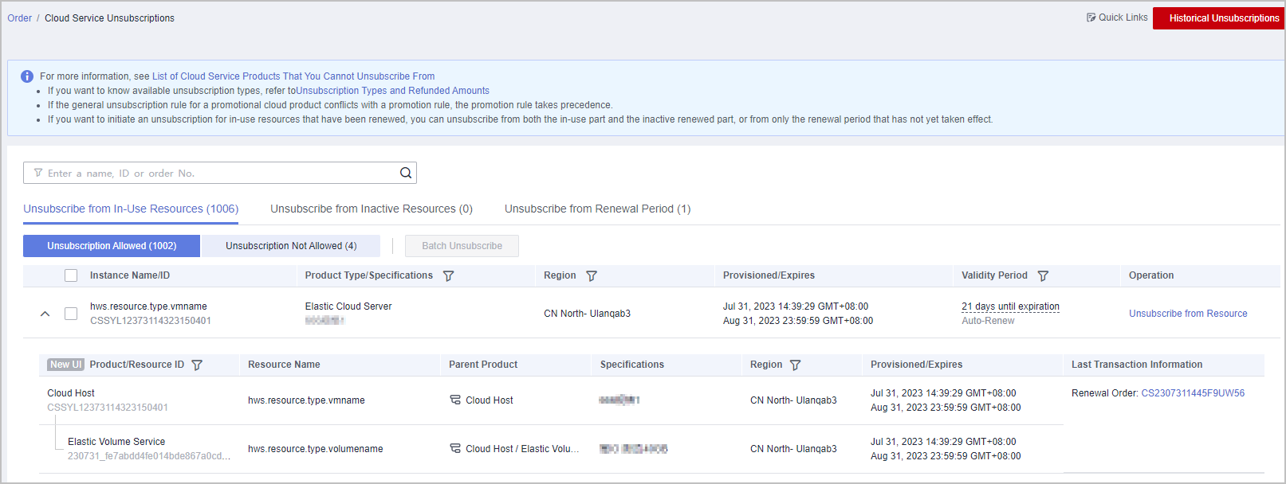
Task: Click the Region column filter icon
Action: click(592, 275)
